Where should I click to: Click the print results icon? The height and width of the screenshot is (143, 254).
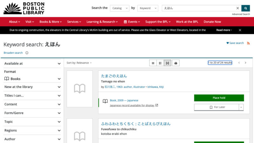coord(176,63)
